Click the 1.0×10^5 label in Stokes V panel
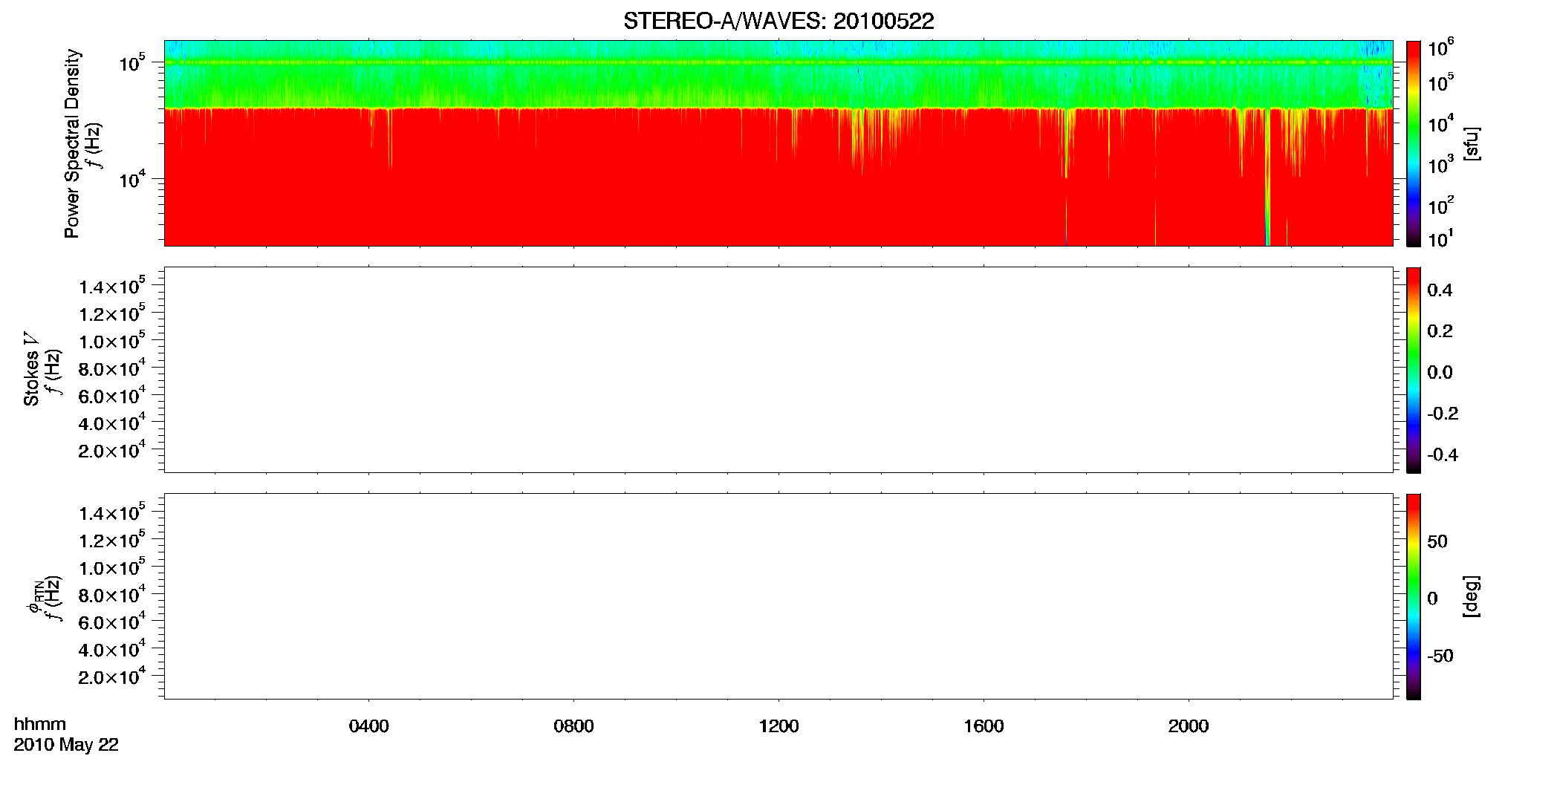Image resolution: width=1557 pixels, height=802 pixels. (x=112, y=341)
